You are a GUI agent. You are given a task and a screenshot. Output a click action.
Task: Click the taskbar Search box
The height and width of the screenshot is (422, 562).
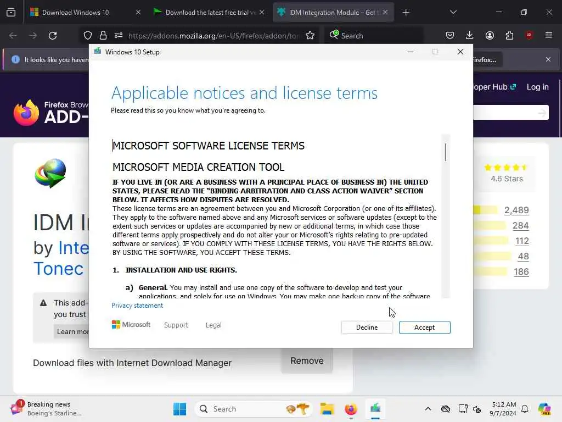pos(254,409)
